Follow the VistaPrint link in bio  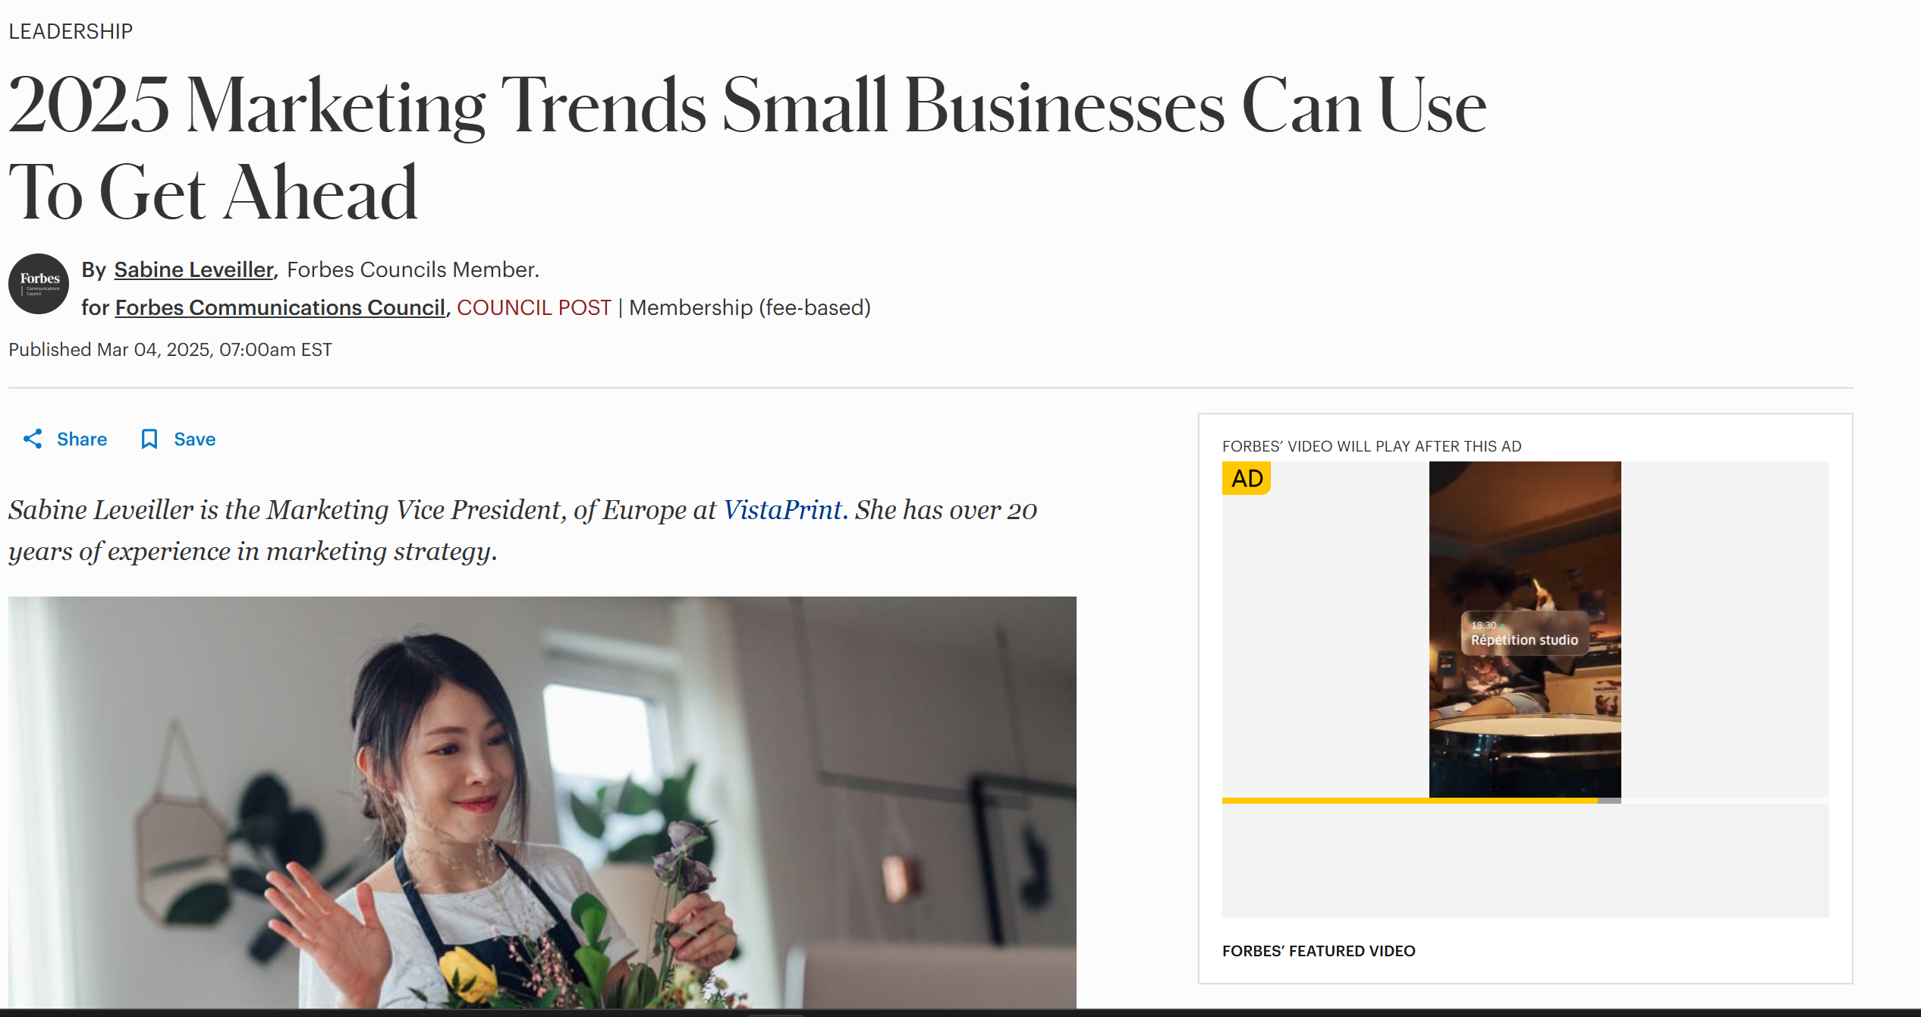[782, 510]
